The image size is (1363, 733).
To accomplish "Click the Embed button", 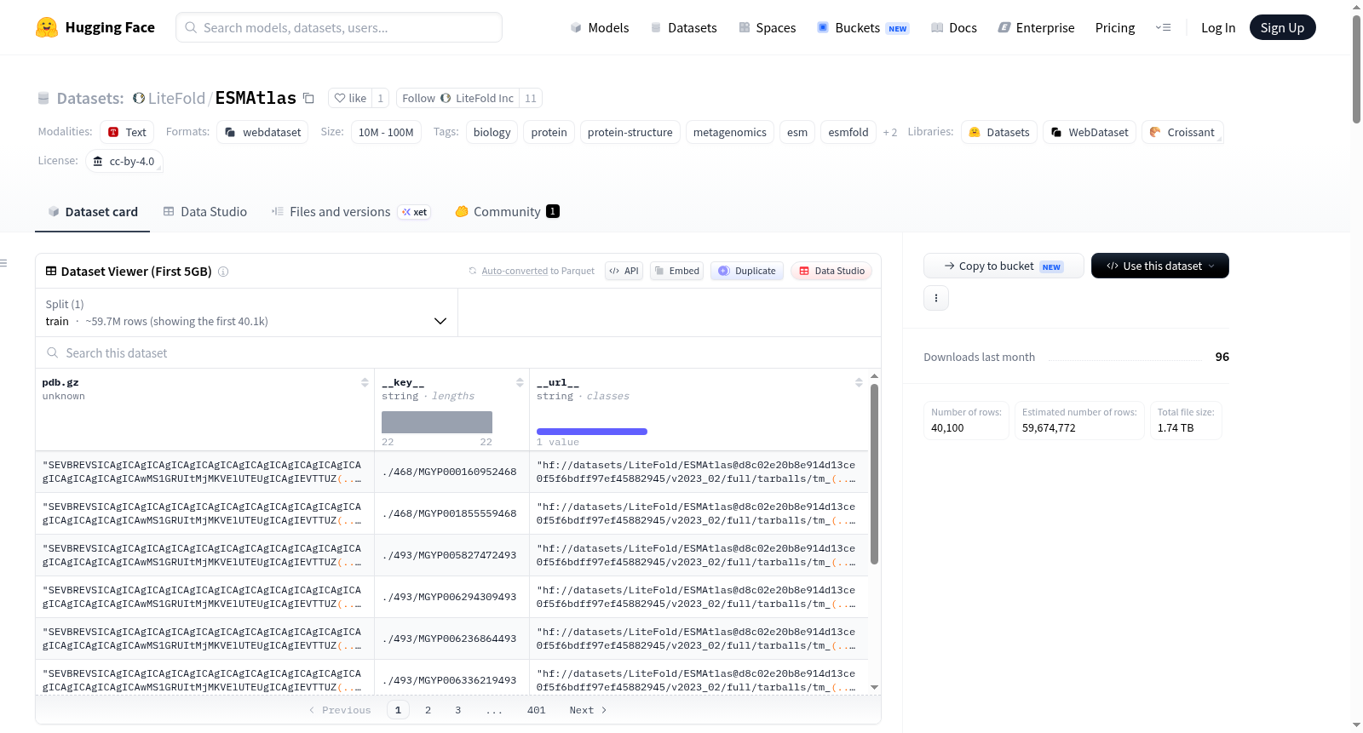I will tap(676, 271).
